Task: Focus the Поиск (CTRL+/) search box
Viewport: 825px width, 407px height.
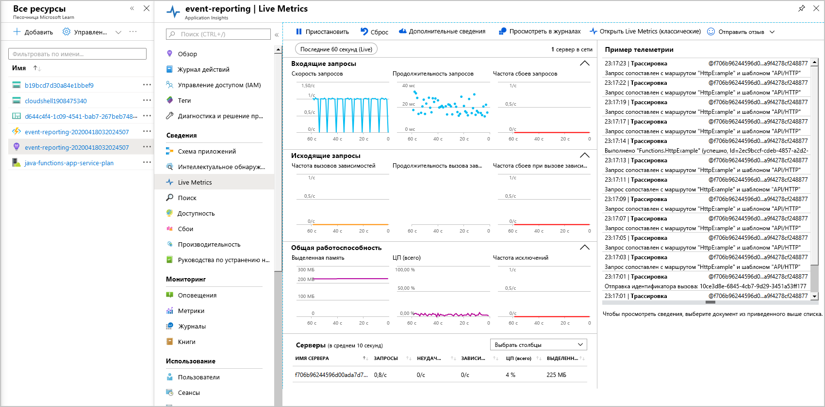Action: point(218,34)
